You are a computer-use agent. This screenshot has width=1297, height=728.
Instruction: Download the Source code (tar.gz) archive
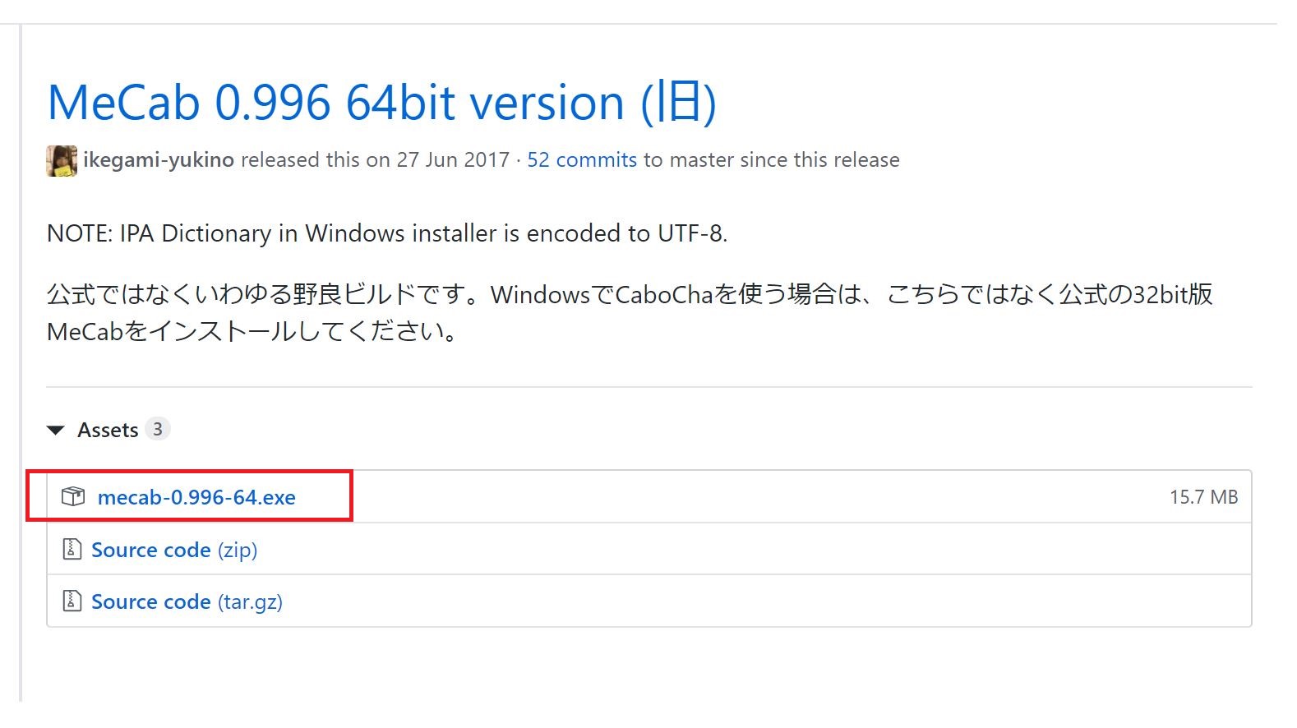click(186, 601)
